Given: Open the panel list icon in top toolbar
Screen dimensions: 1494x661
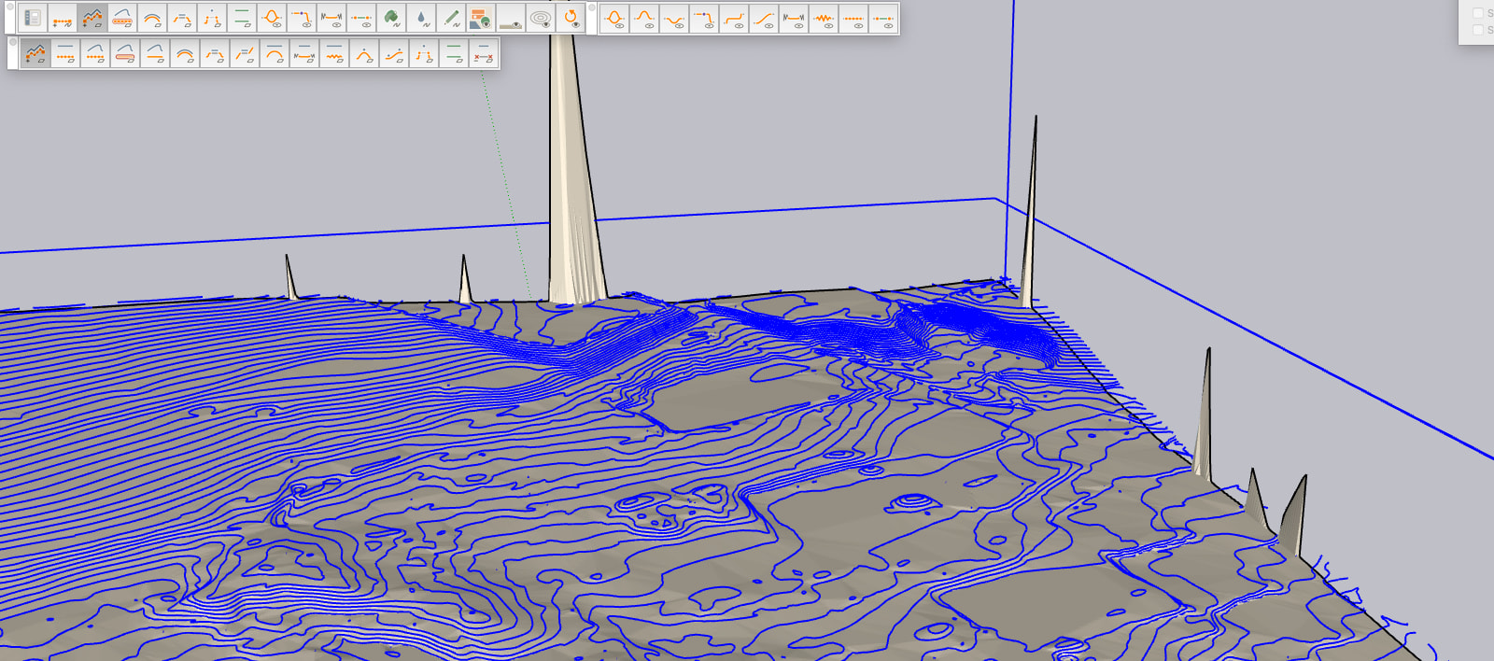Looking at the screenshot, I should [x=33, y=18].
